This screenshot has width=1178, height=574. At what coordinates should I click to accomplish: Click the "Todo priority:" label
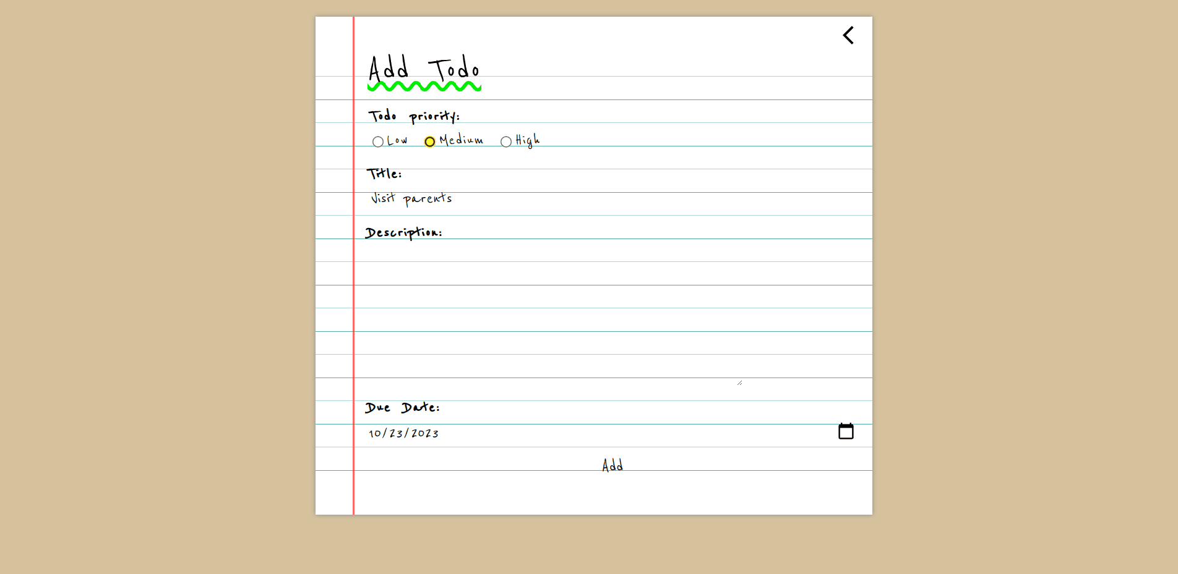tap(414, 116)
